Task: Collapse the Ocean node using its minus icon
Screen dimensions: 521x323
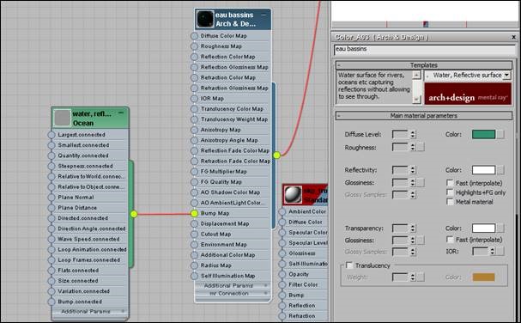Action: point(121,113)
